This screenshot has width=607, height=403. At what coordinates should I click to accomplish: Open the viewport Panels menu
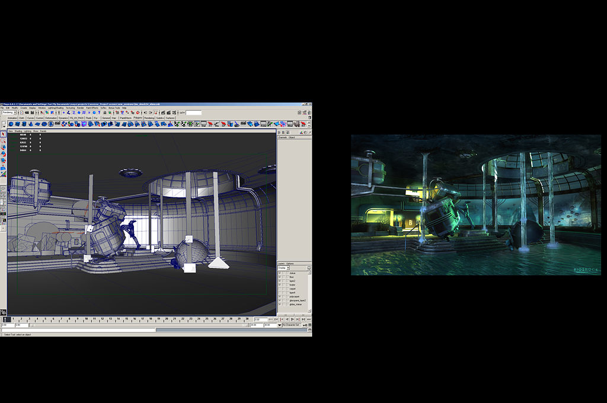(43, 131)
